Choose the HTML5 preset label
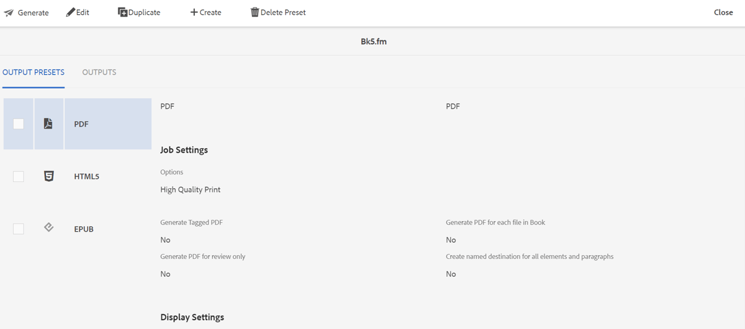The image size is (745, 329). point(86,177)
